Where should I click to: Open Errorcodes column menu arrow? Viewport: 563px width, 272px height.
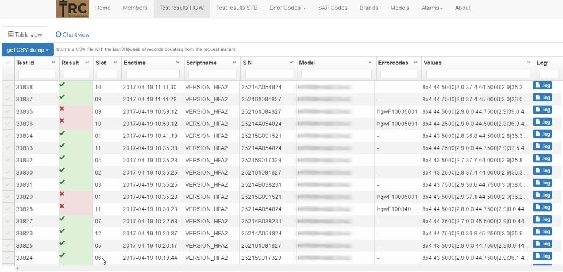tap(416, 63)
